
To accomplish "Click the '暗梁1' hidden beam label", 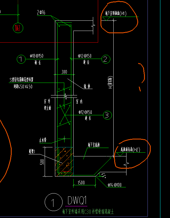I will coord(32,152).
